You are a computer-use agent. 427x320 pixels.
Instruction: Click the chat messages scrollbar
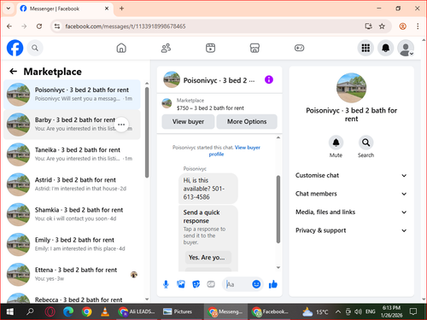pyautogui.click(x=278, y=209)
